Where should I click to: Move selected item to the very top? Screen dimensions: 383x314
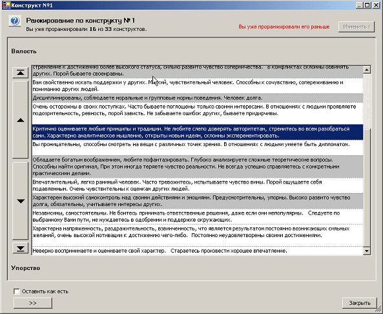pos(20,72)
